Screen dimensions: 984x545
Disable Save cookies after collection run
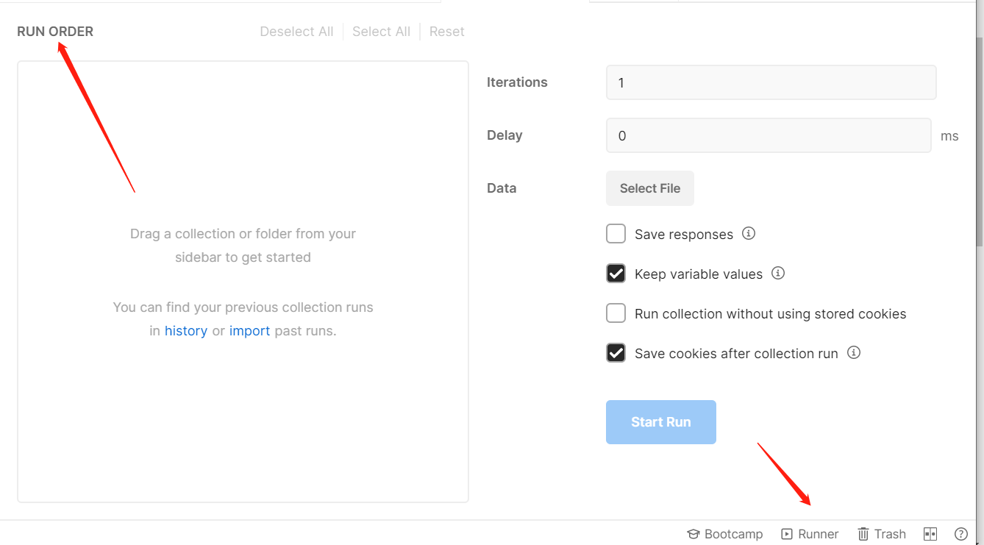click(x=616, y=353)
